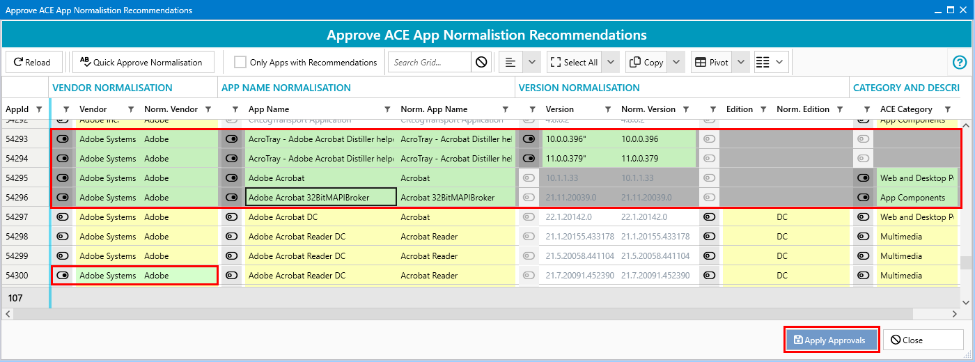Open filter for AppId column
The height and width of the screenshot is (362, 975).
click(x=39, y=109)
